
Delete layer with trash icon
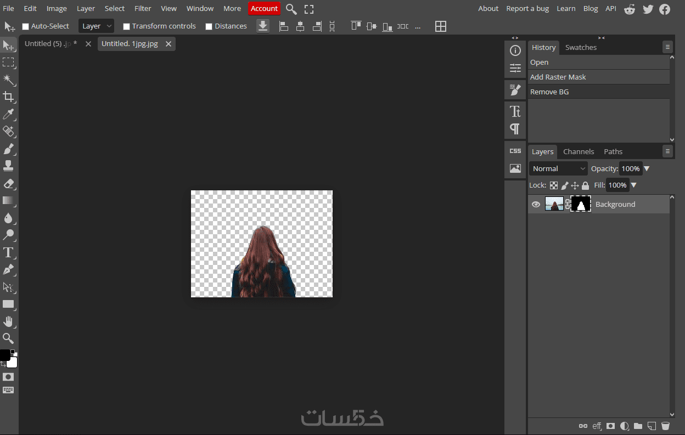665,426
